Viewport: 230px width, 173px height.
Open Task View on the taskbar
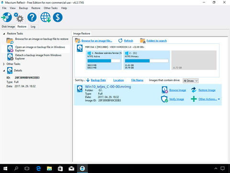tap(27, 168)
